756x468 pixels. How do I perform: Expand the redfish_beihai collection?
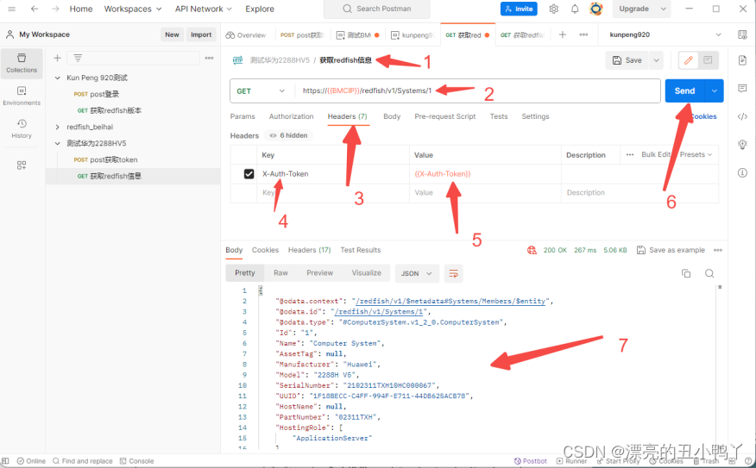tap(57, 127)
